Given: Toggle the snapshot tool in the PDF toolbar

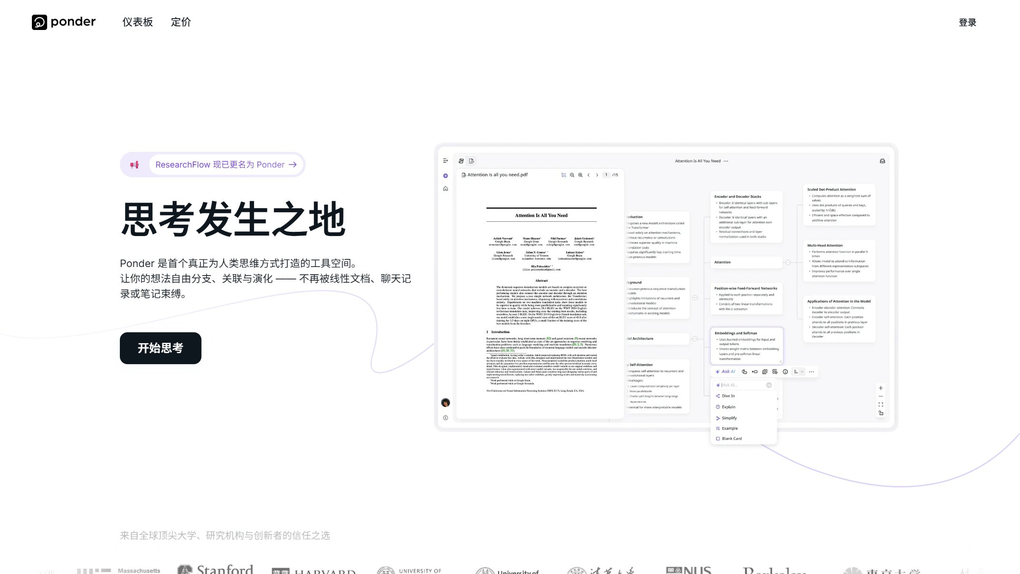Looking at the screenshot, I should pyautogui.click(x=563, y=175).
